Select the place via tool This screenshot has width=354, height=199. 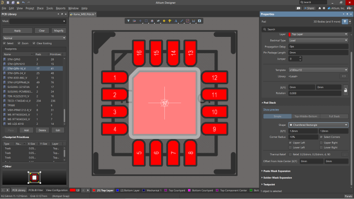(170, 21)
